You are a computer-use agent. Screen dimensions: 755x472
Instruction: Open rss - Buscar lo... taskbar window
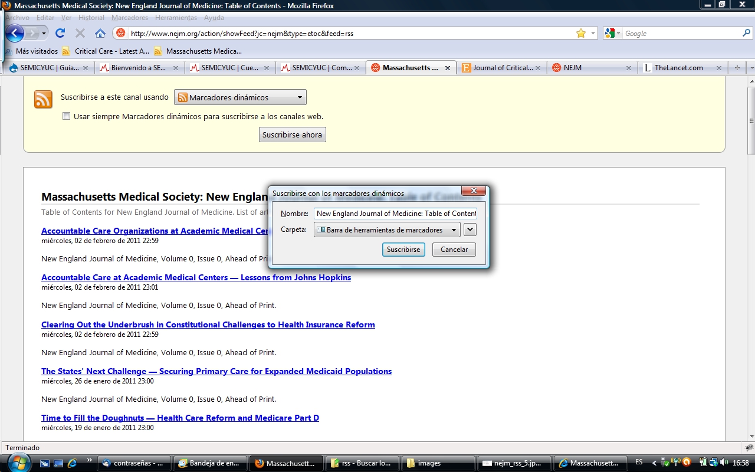click(363, 463)
